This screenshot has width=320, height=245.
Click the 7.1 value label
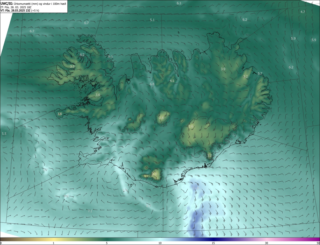click(90, 211)
